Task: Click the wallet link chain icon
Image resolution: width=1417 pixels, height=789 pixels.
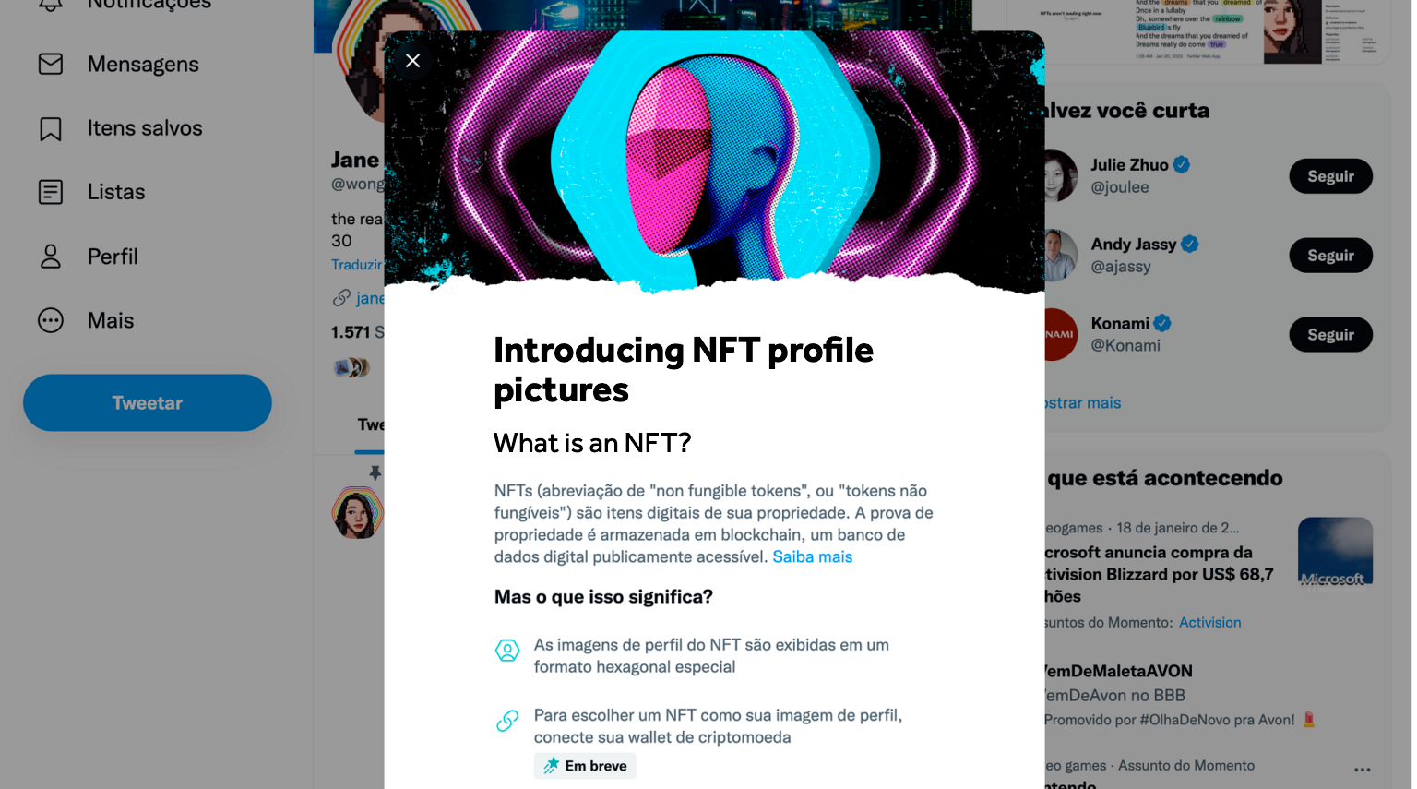Action: point(507,721)
